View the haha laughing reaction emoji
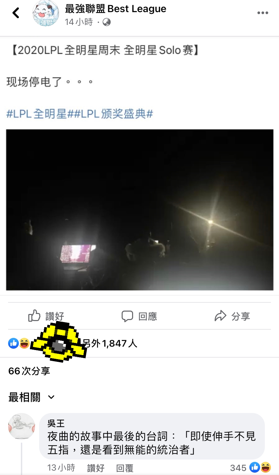This screenshot has height=475, width=279. click(24, 343)
